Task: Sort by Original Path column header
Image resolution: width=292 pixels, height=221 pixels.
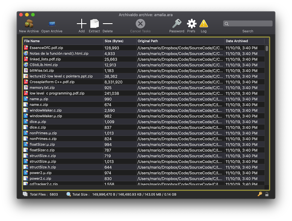Action: [180, 41]
